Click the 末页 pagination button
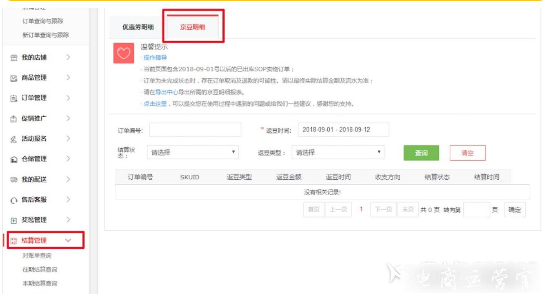 408,210
